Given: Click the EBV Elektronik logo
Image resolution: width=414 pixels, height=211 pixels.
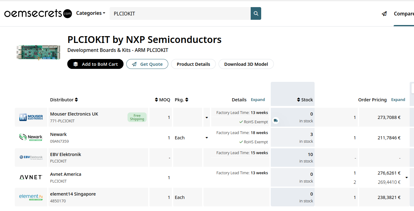Looking at the screenshot, I should [31, 157].
